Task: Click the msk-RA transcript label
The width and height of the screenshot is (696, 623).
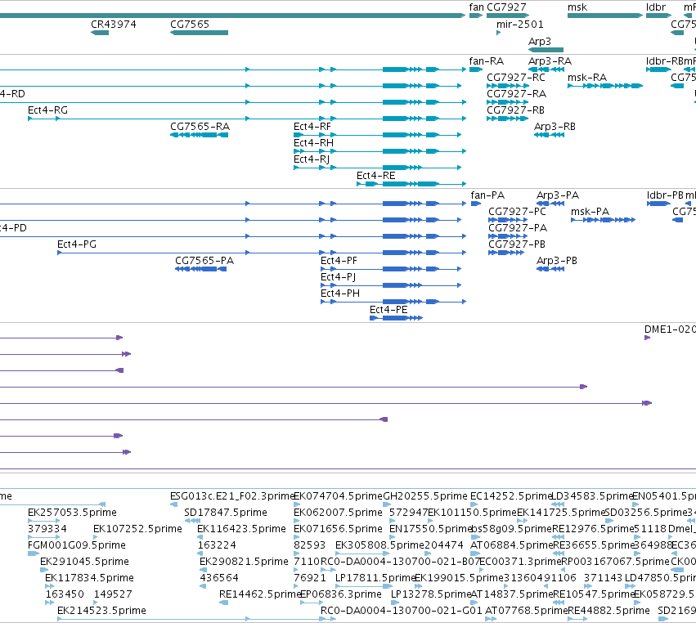Action: click(x=586, y=78)
